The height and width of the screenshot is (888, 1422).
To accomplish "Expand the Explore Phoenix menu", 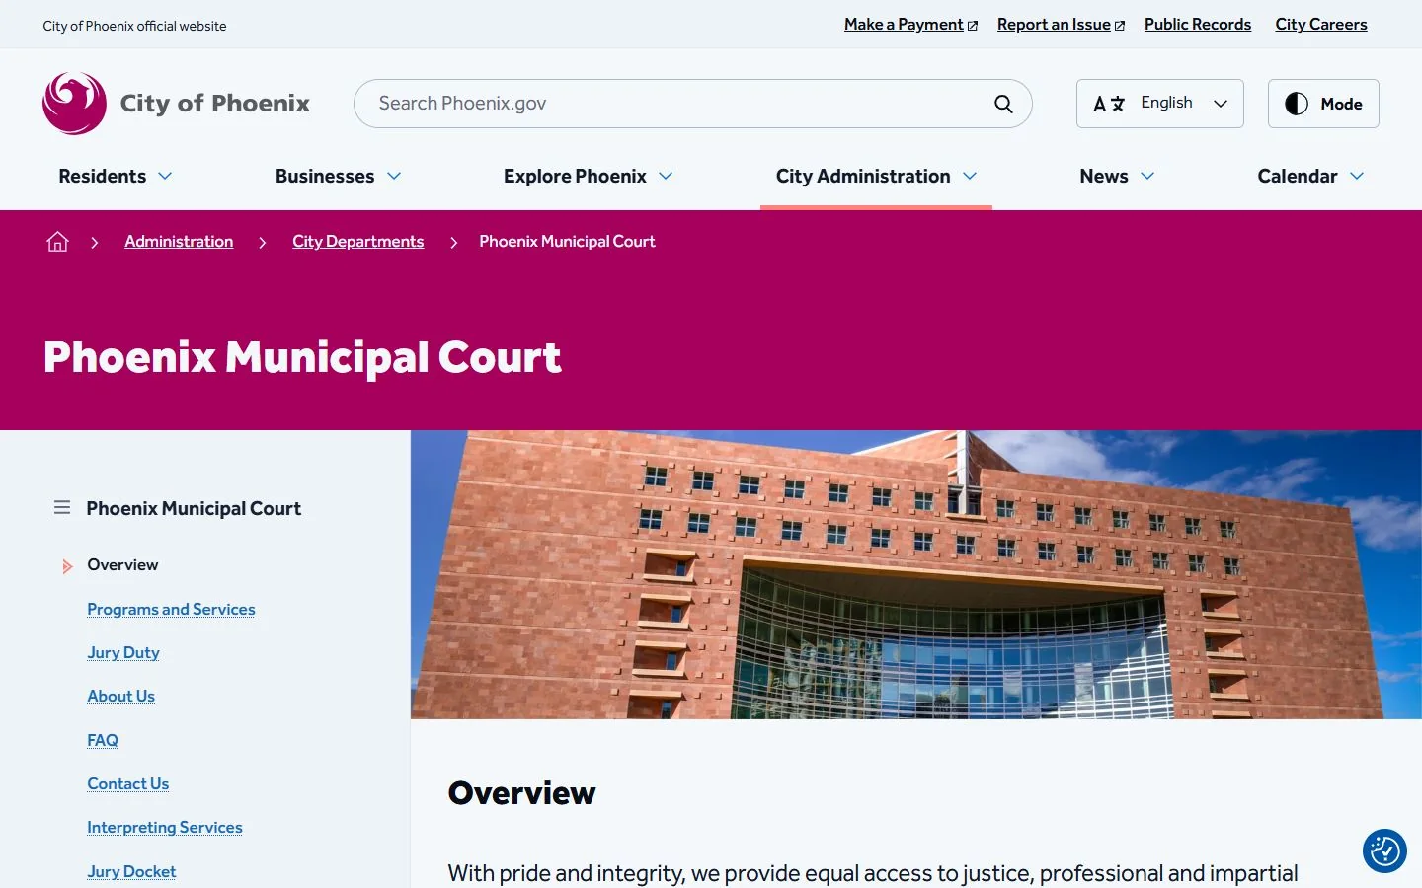I will click(589, 176).
